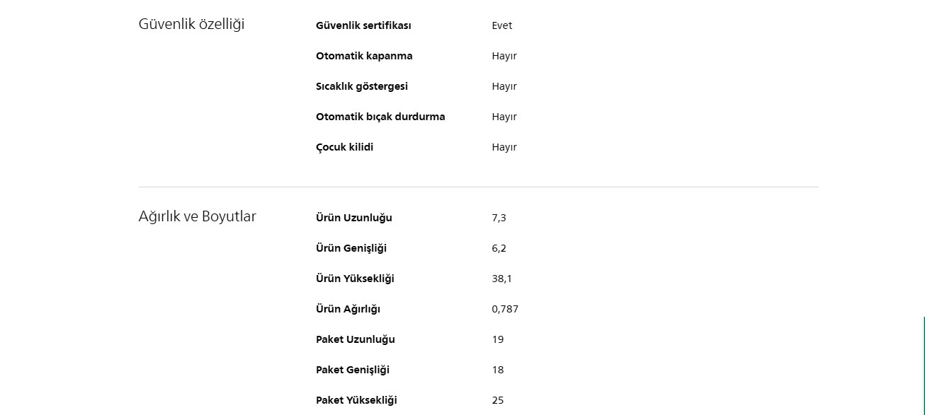Screen dimensions: 925x415
Task: Click the Çocuk kilidi label
Action: [344, 147]
